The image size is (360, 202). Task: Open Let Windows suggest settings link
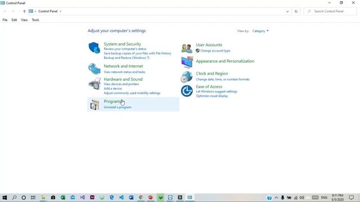tap(217, 91)
